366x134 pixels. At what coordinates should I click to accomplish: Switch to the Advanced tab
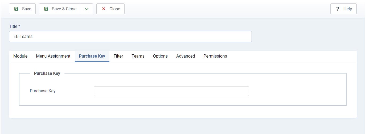(x=186, y=56)
